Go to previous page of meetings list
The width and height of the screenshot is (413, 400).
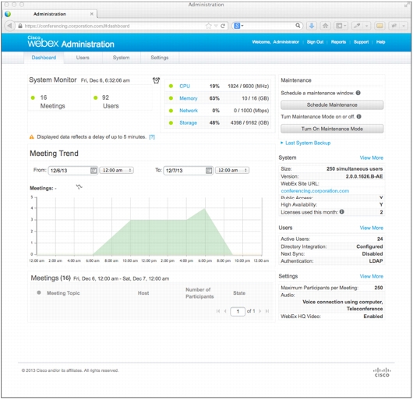[225, 311]
